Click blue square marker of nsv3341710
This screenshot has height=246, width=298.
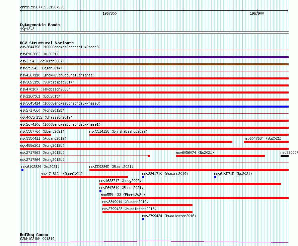[x=143, y=177]
